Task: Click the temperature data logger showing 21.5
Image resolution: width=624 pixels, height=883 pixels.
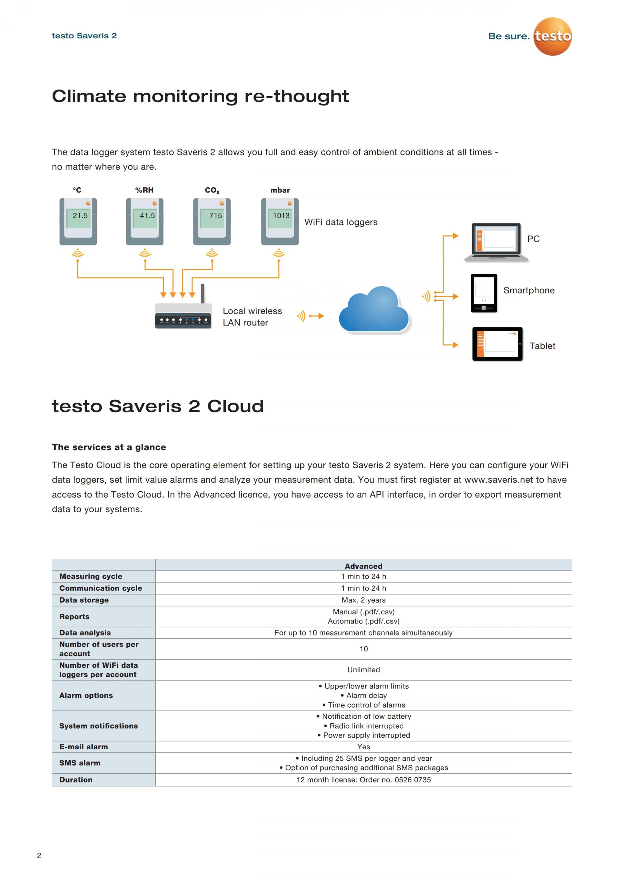Action: [78, 221]
